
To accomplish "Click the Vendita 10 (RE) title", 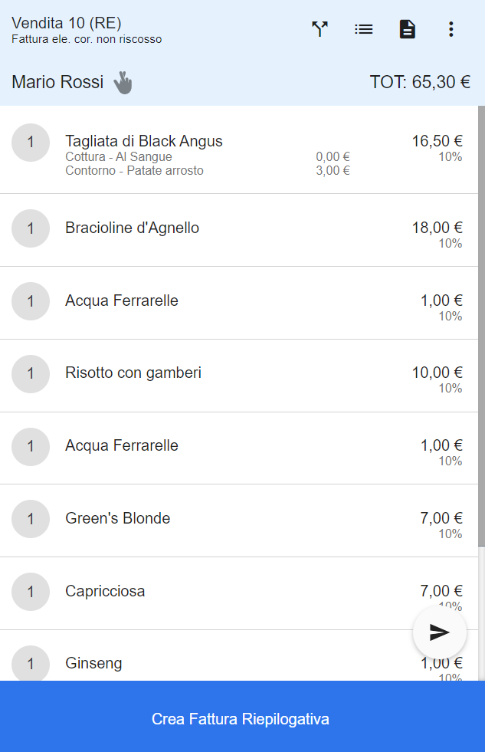I will (66, 22).
